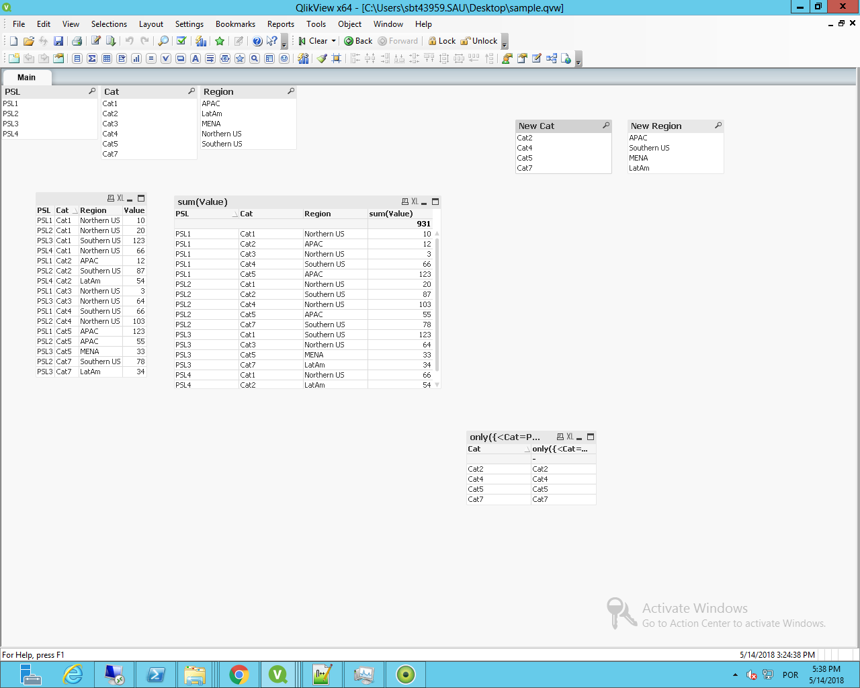Expand the Clear button dropdown arrow
The height and width of the screenshot is (688, 860).
(334, 41)
